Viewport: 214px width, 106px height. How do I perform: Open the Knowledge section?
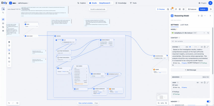tap(121, 3)
